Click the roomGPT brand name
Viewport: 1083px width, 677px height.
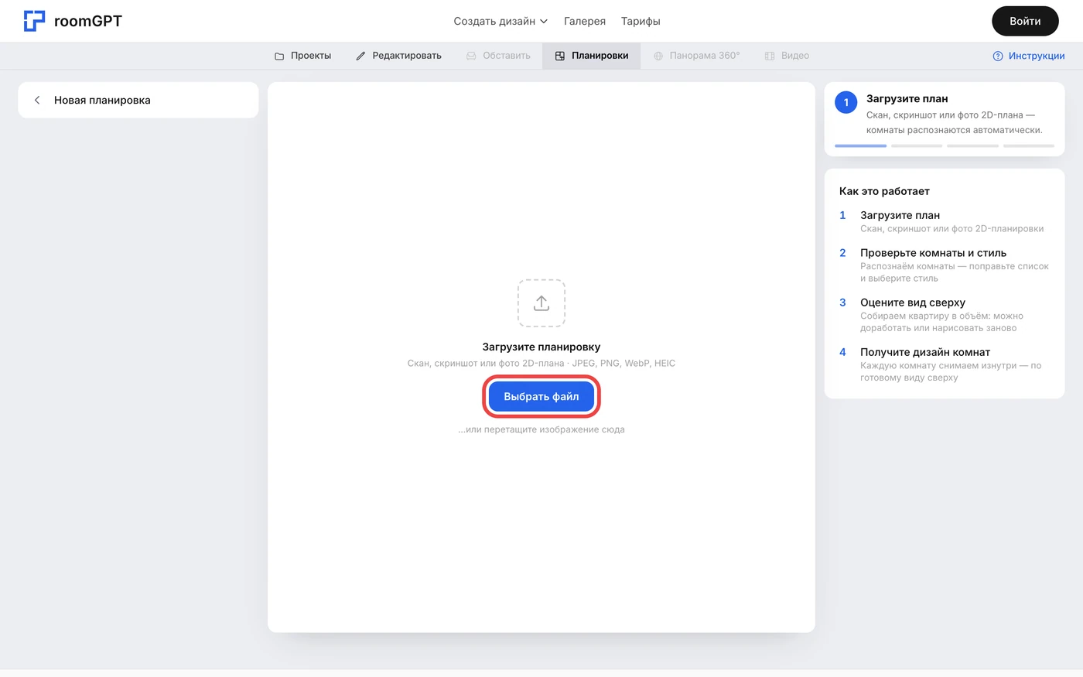click(88, 21)
